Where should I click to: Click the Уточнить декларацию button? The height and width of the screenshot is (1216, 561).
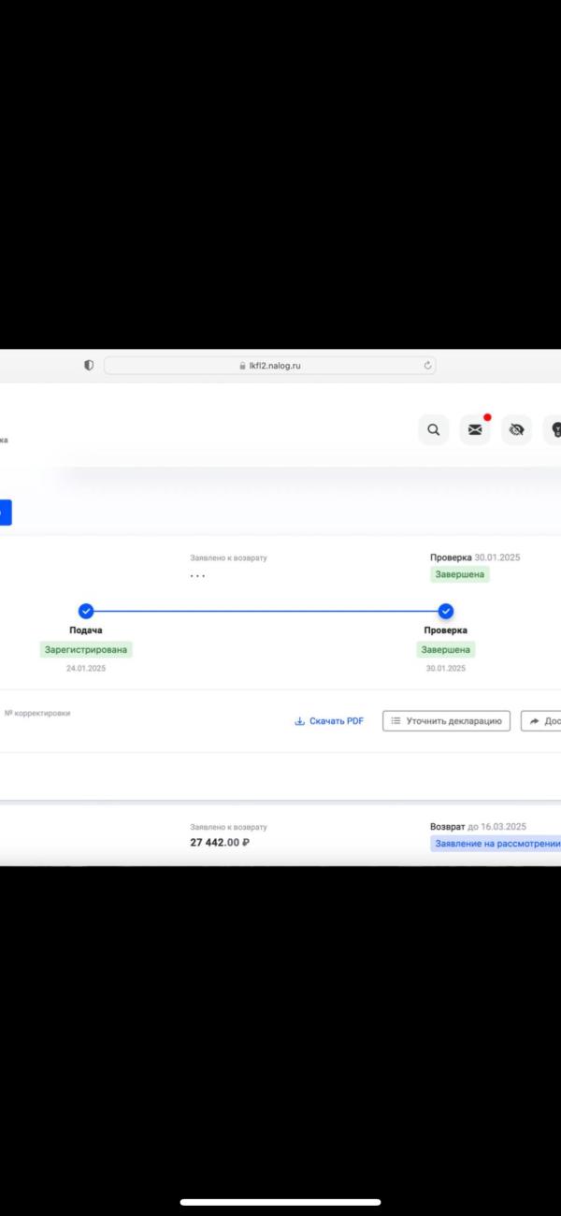447,721
